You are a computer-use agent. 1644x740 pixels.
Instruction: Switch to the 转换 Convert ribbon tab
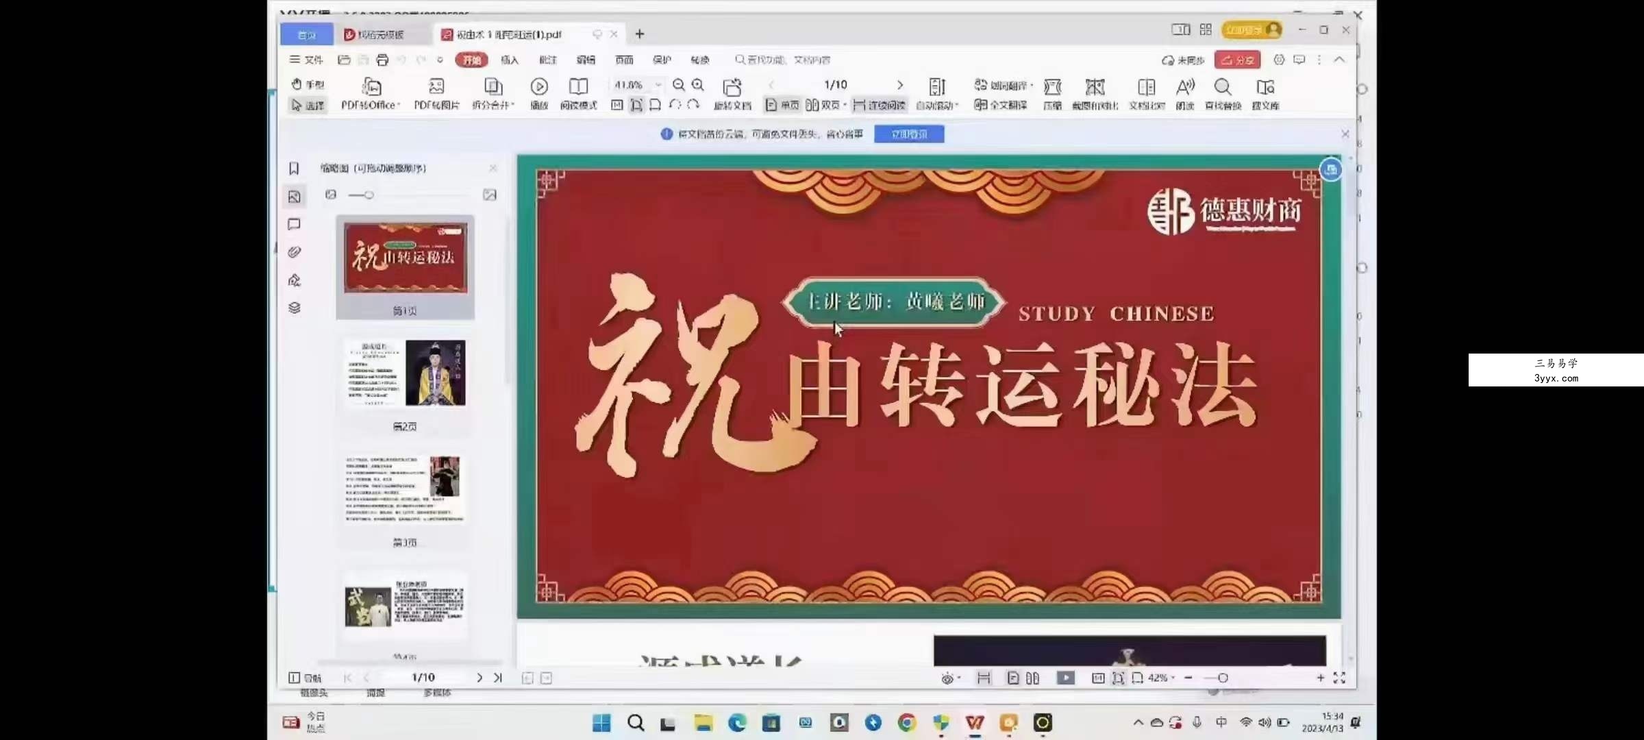pyautogui.click(x=700, y=60)
